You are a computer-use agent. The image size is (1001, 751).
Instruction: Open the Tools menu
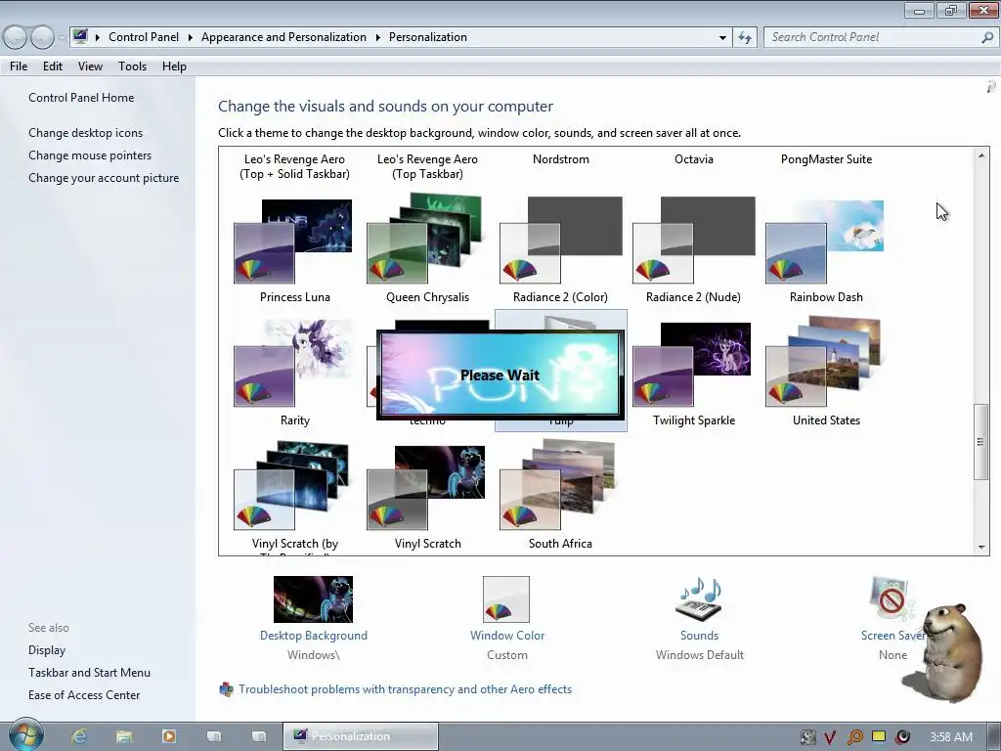coord(132,66)
